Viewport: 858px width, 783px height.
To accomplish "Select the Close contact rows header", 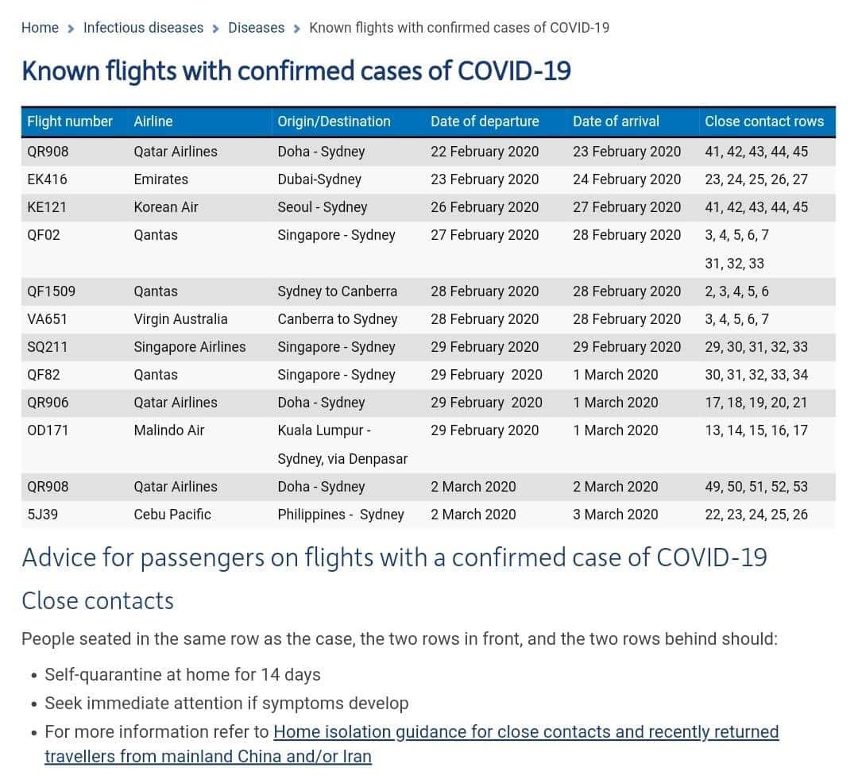I will 764,121.
